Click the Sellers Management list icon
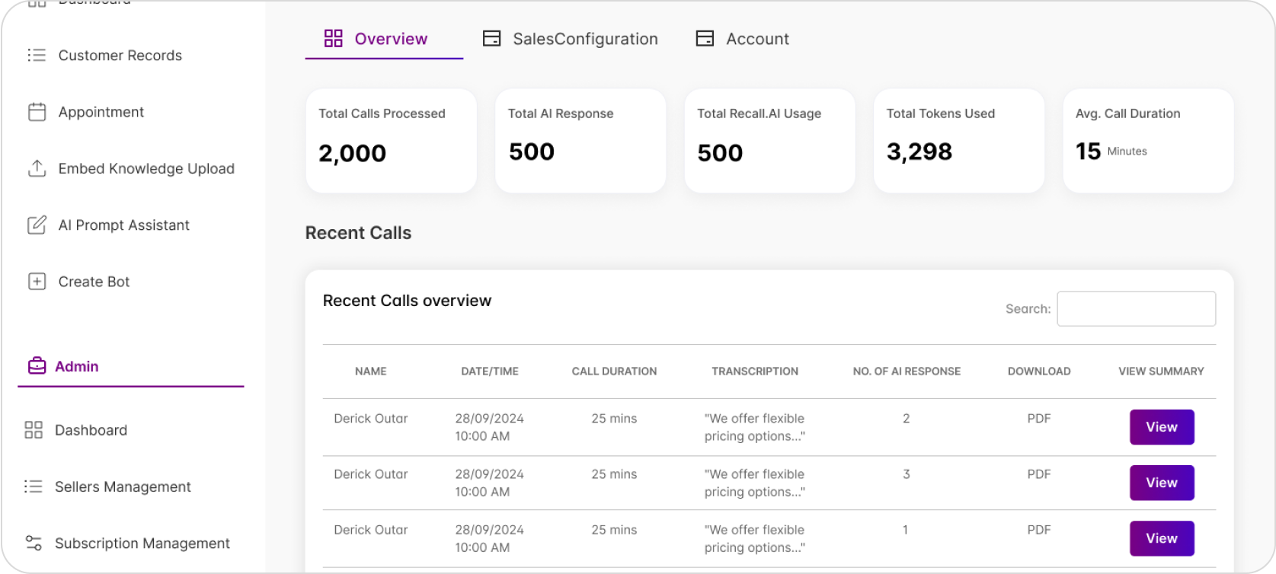 click(34, 486)
